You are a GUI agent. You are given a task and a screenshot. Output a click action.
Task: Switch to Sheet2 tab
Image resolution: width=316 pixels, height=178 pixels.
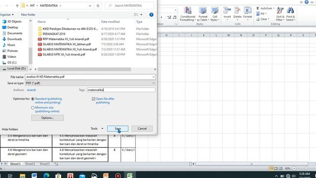pyautogui.click(x=30, y=164)
